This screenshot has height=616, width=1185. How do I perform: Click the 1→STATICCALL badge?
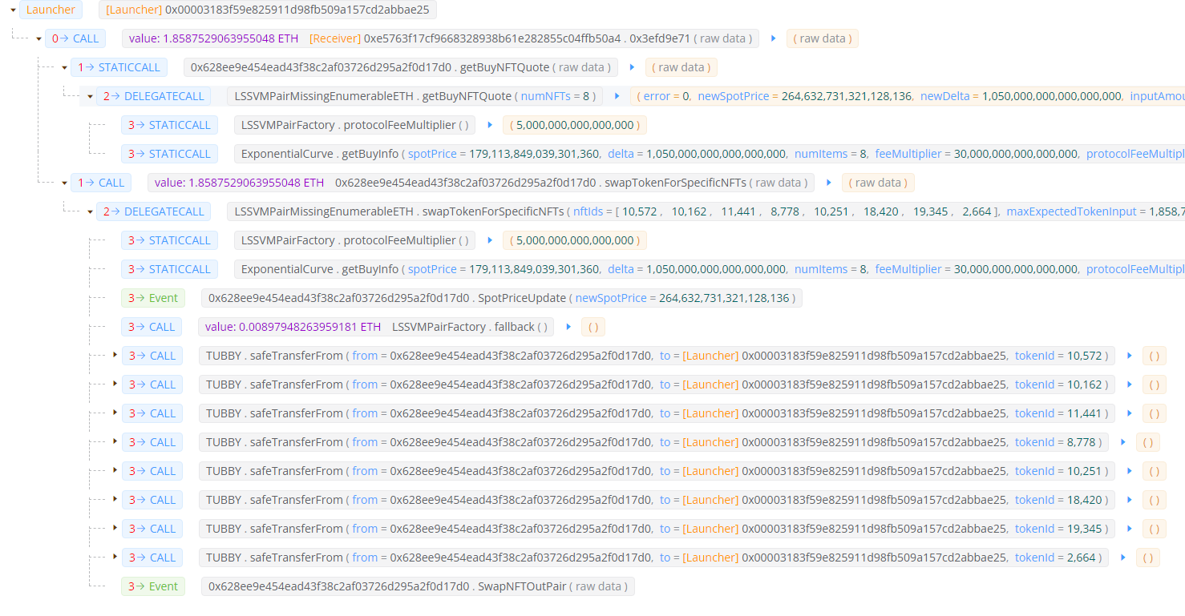point(119,67)
